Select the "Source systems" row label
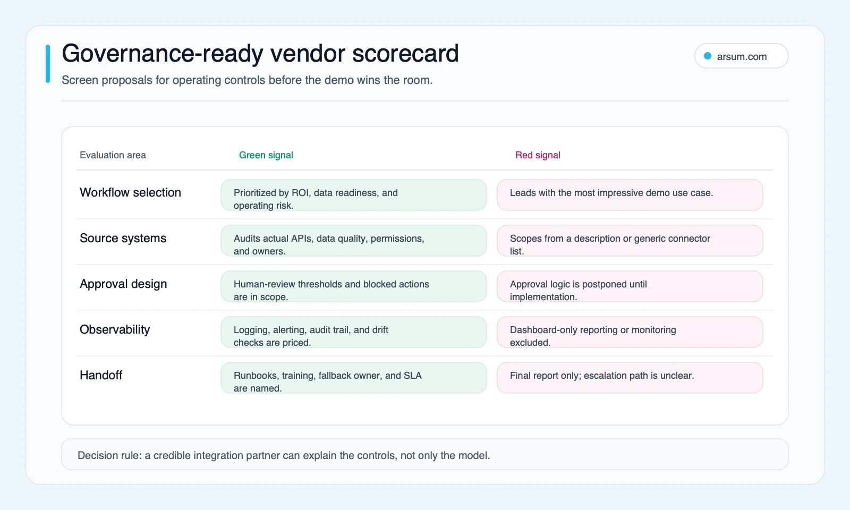 (x=123, y=238)
